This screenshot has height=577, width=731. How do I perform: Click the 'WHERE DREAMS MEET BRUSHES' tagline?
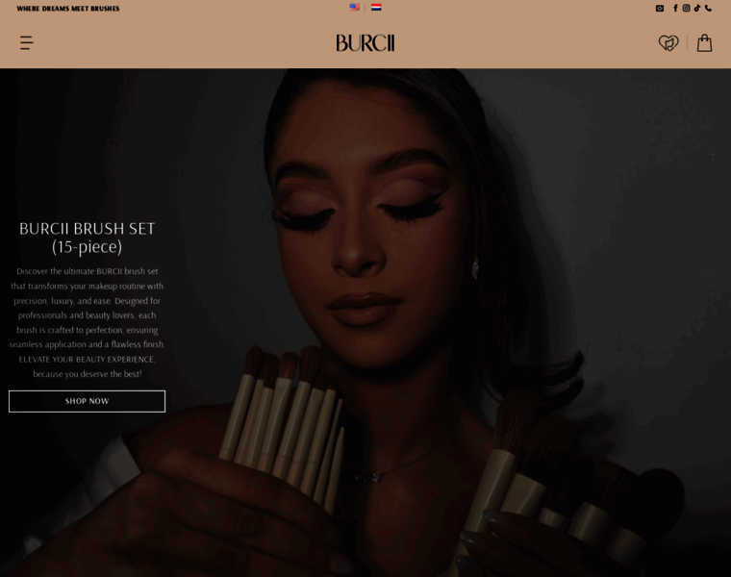pyautogui.click(x=68, y=9)
